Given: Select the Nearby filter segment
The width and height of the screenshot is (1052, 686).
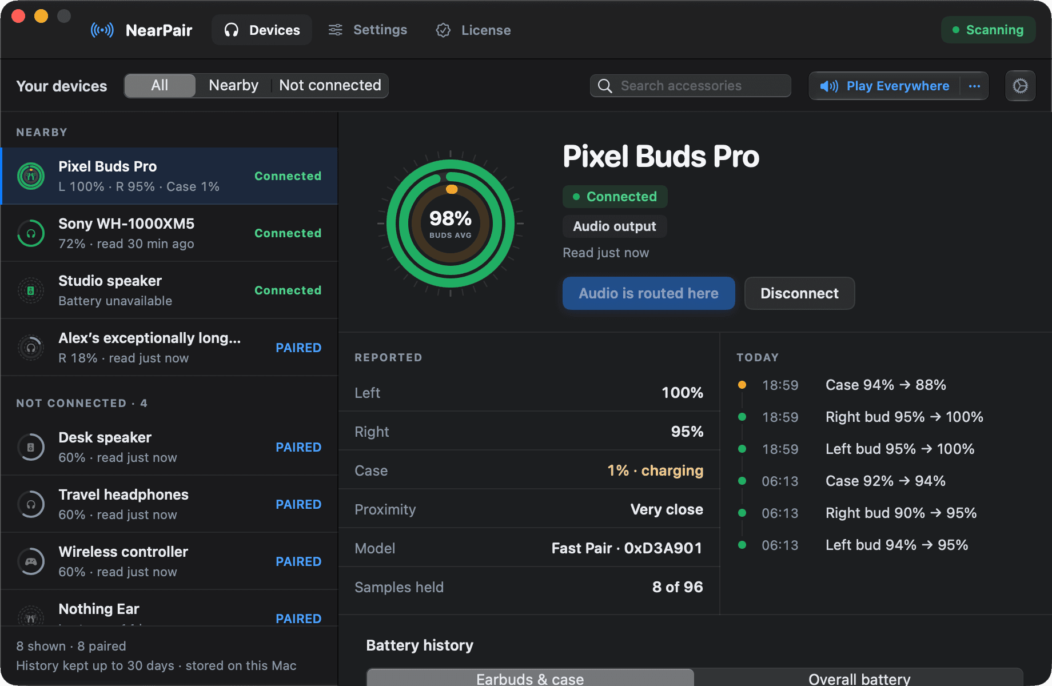Looking at the screenshot, I should pos(233,86).
